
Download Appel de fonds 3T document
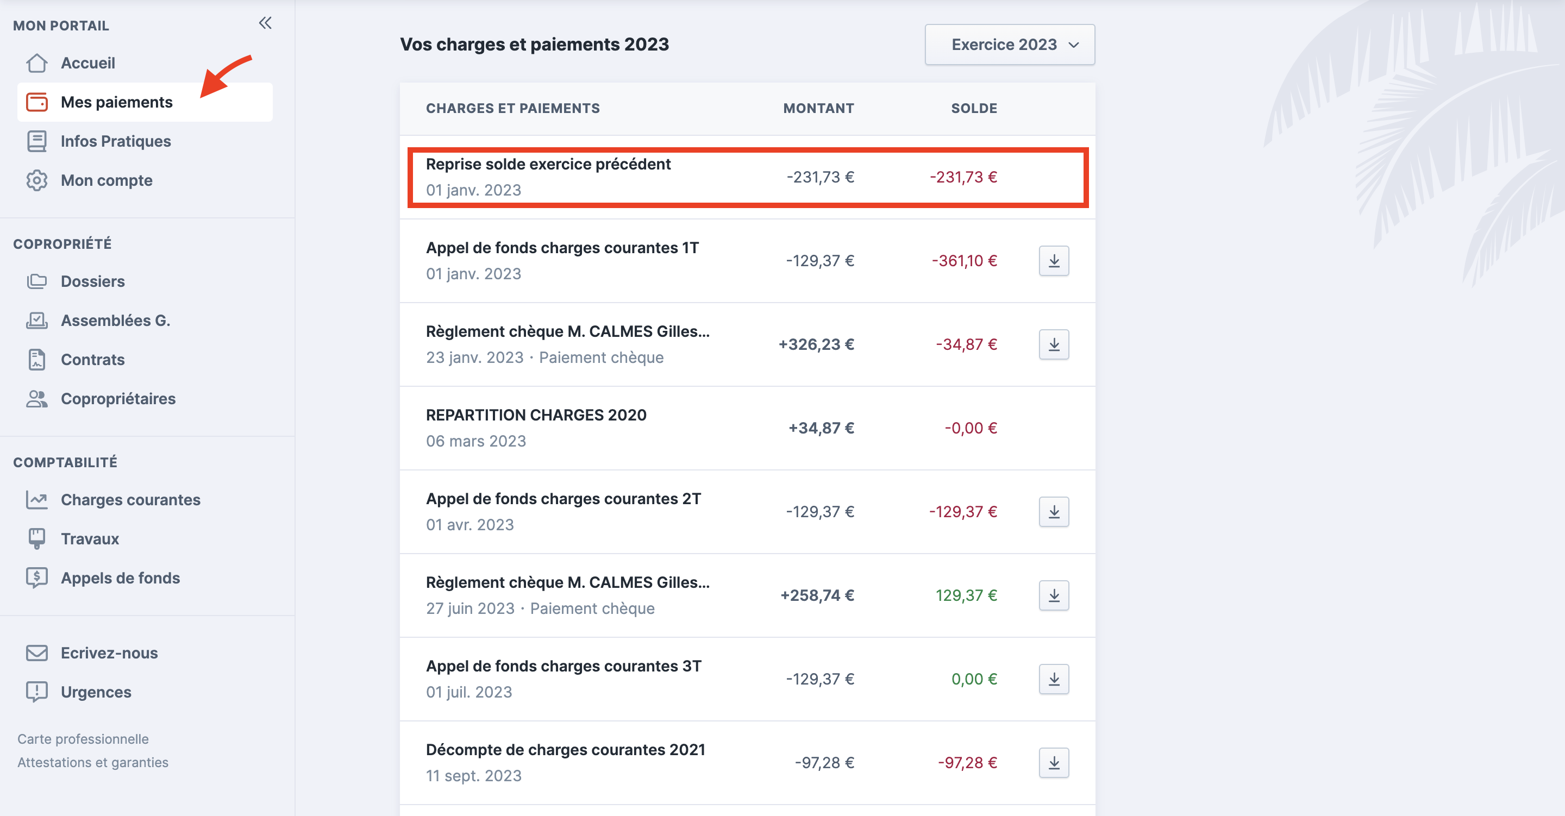point(1054,679)
